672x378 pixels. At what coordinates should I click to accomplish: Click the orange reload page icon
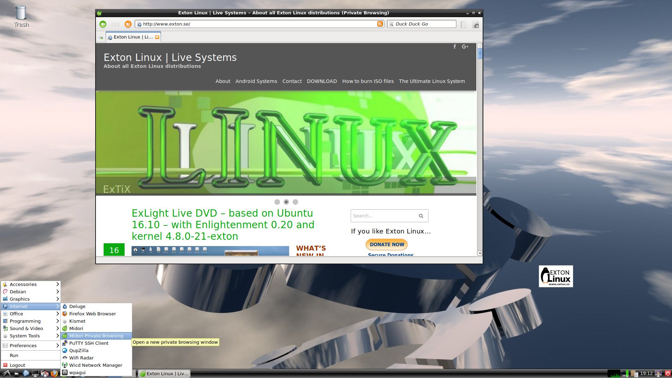[128, 24]
